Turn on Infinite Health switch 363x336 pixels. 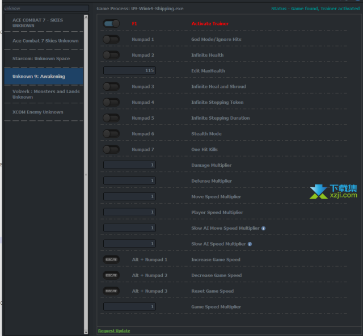[111, 55]
